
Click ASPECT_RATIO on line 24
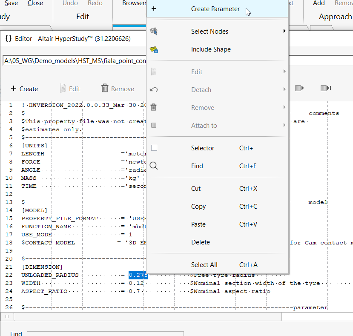(44, 291)
